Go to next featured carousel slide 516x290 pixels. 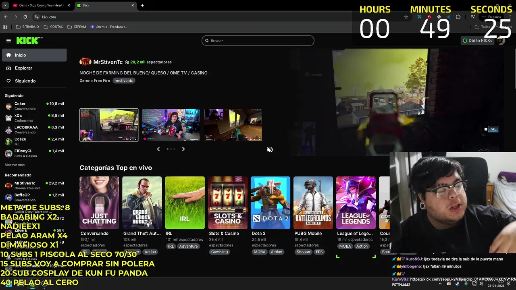[183, 149]
